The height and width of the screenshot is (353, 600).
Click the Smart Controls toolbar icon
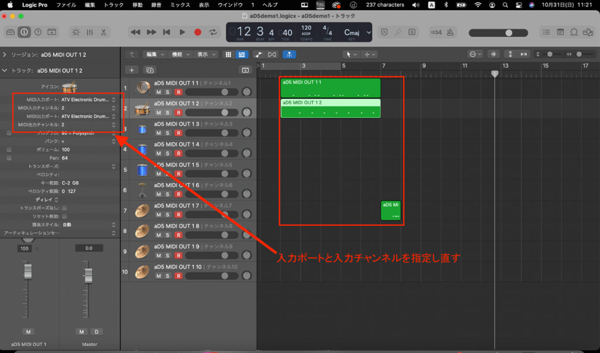76,32
